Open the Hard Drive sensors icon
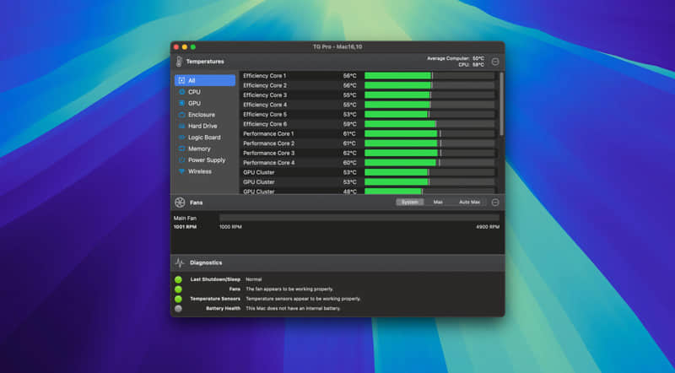The height and width of the screenshot is (373, 675). (x=181, y=126)
